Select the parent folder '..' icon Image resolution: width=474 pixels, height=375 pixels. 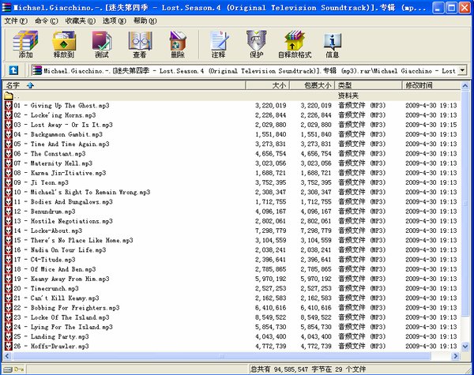click(9, 96)
